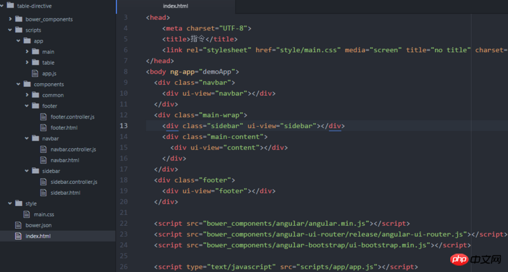Open navbar.controller.js file

pos(73,150)
